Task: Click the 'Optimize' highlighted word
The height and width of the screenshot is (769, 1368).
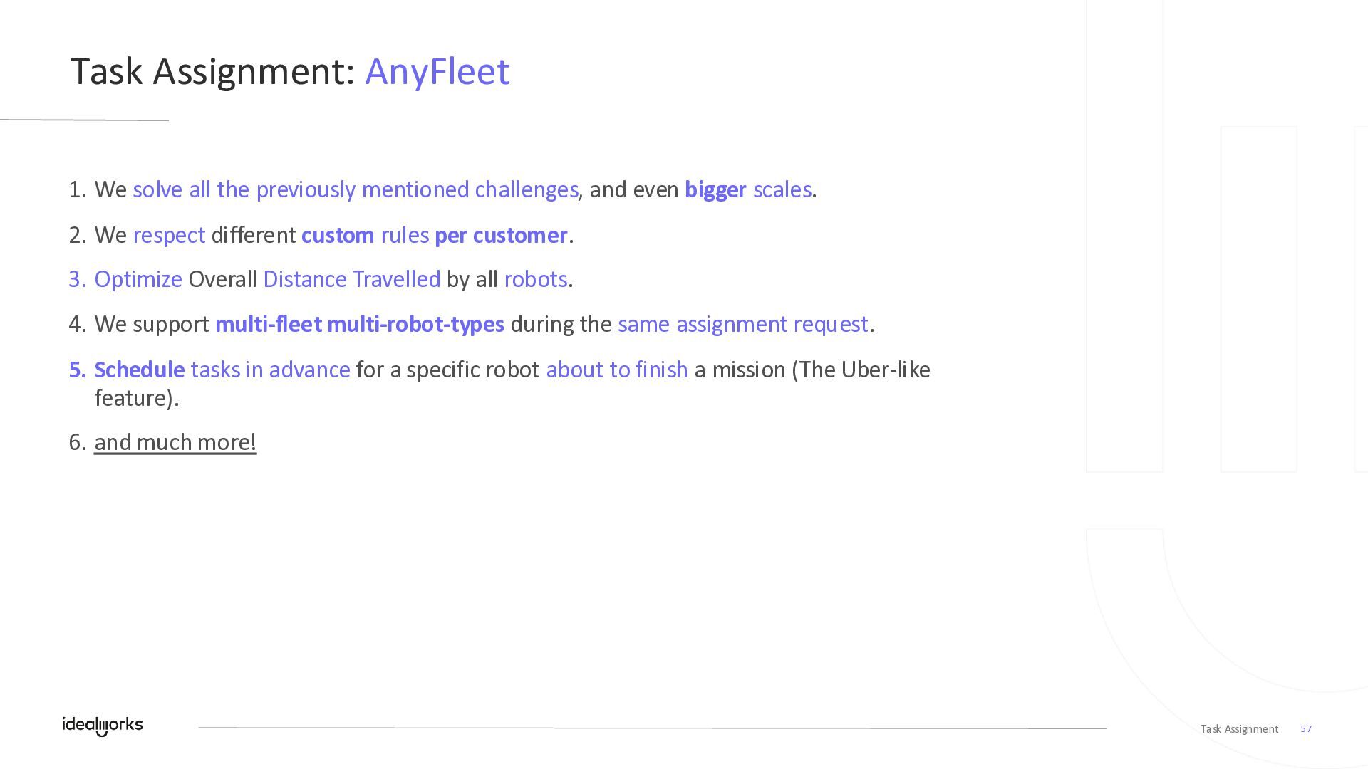Action: tap(138, 279)
